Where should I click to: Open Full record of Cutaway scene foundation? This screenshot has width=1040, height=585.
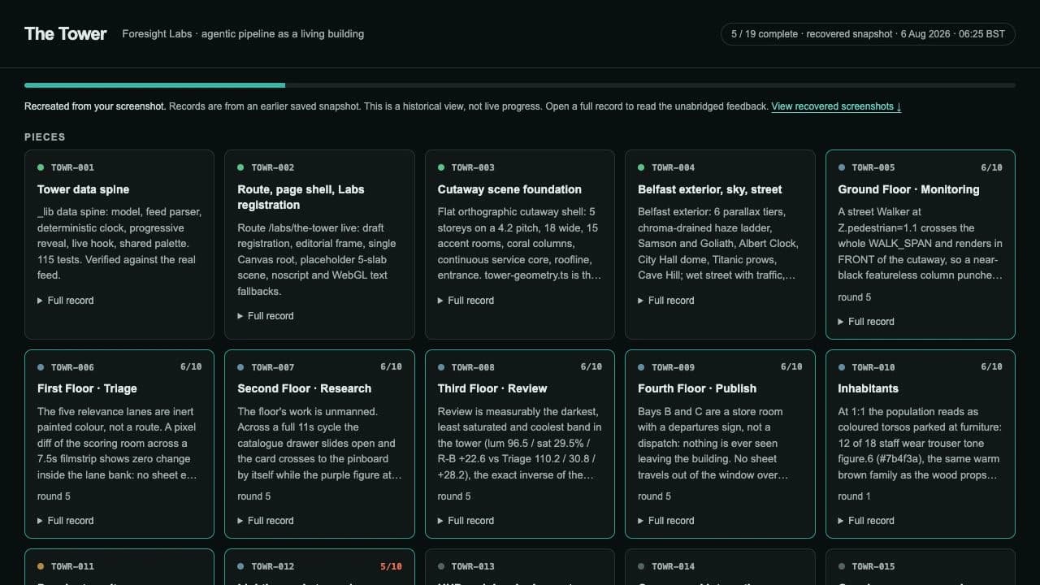466,301
